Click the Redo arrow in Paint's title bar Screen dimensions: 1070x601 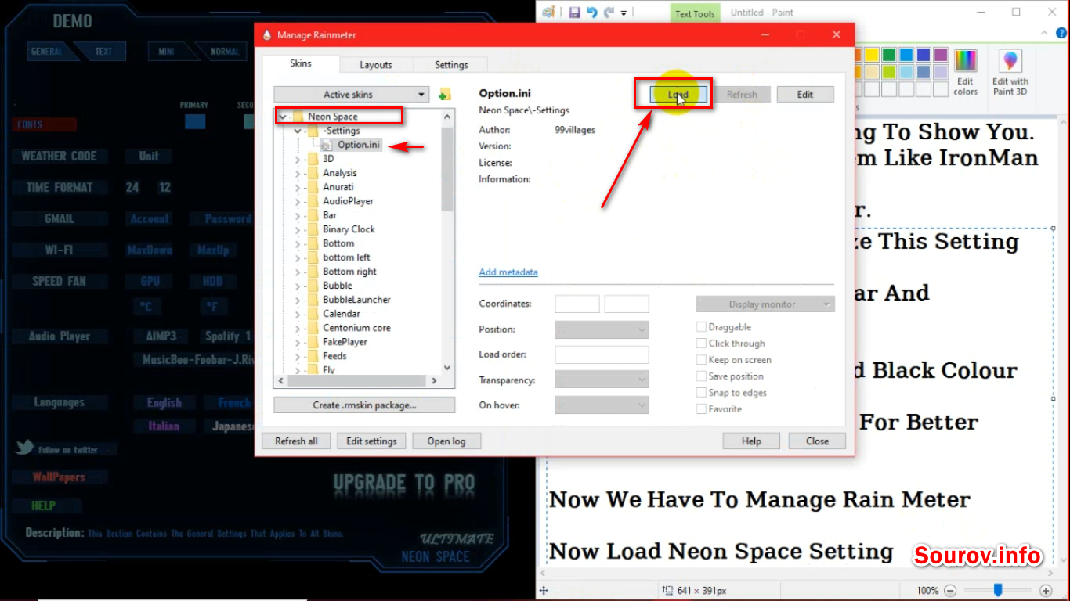pos(609,13)
